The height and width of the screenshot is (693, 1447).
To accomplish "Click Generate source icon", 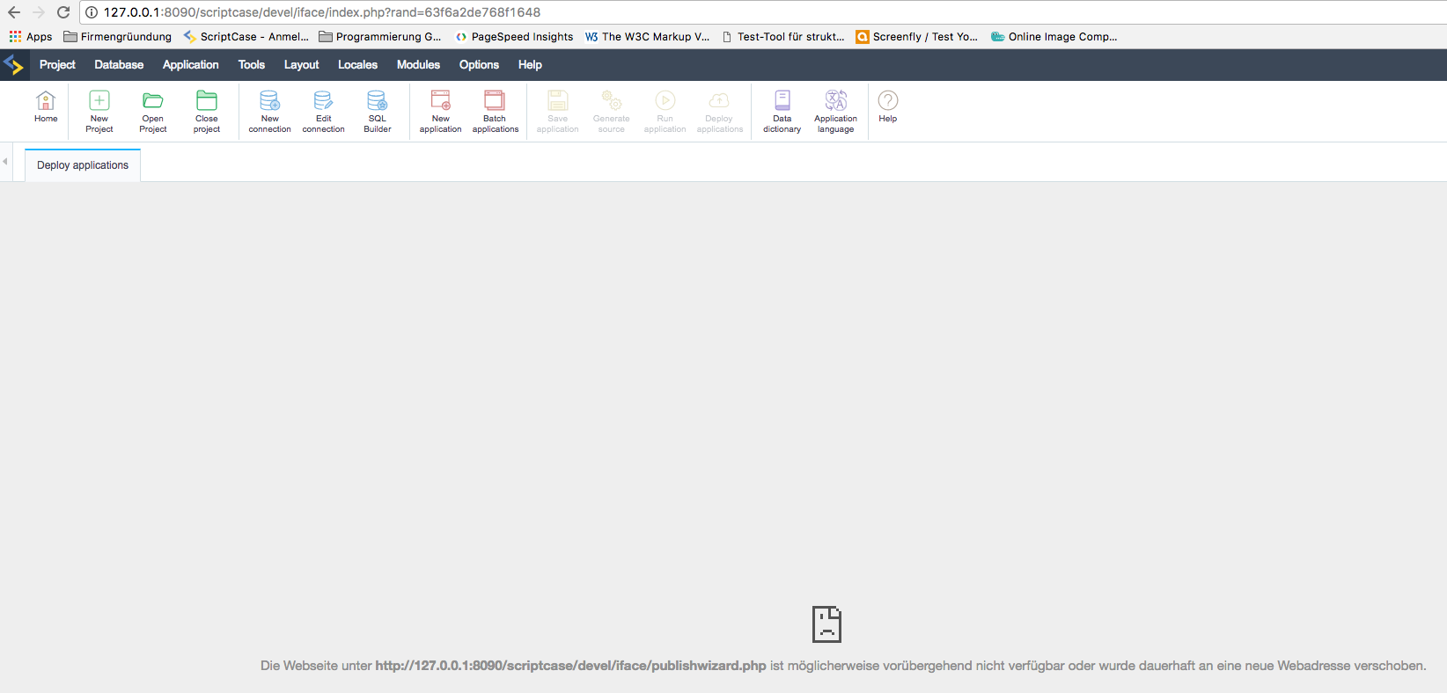I will point(612,112).
